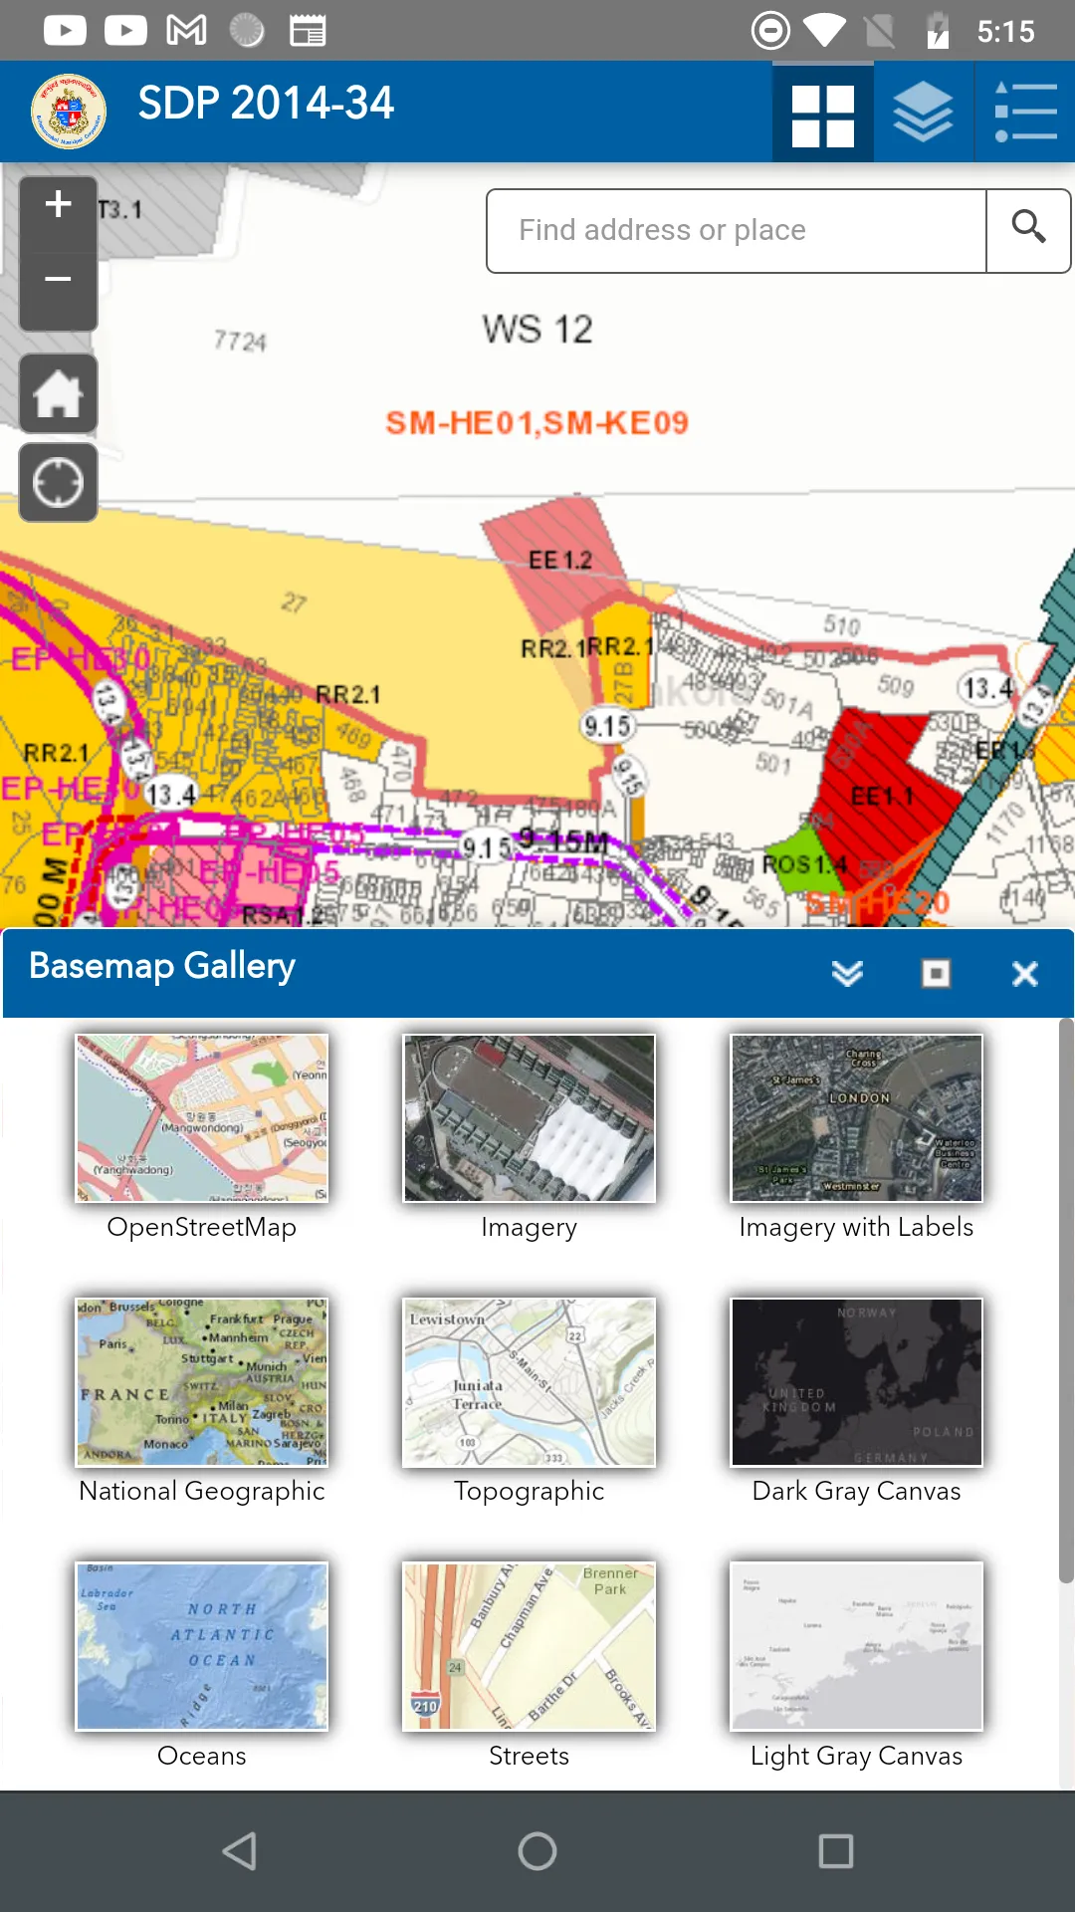This screenshot has height=1912, width=1075.
Task: Open the Basemap Gallery grid icon
Action: (823, 112)
